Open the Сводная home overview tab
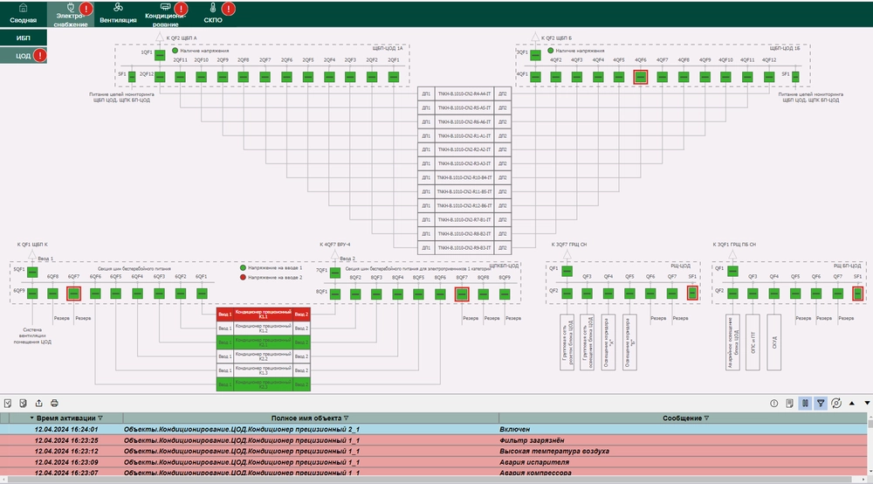 coord(23,12)
